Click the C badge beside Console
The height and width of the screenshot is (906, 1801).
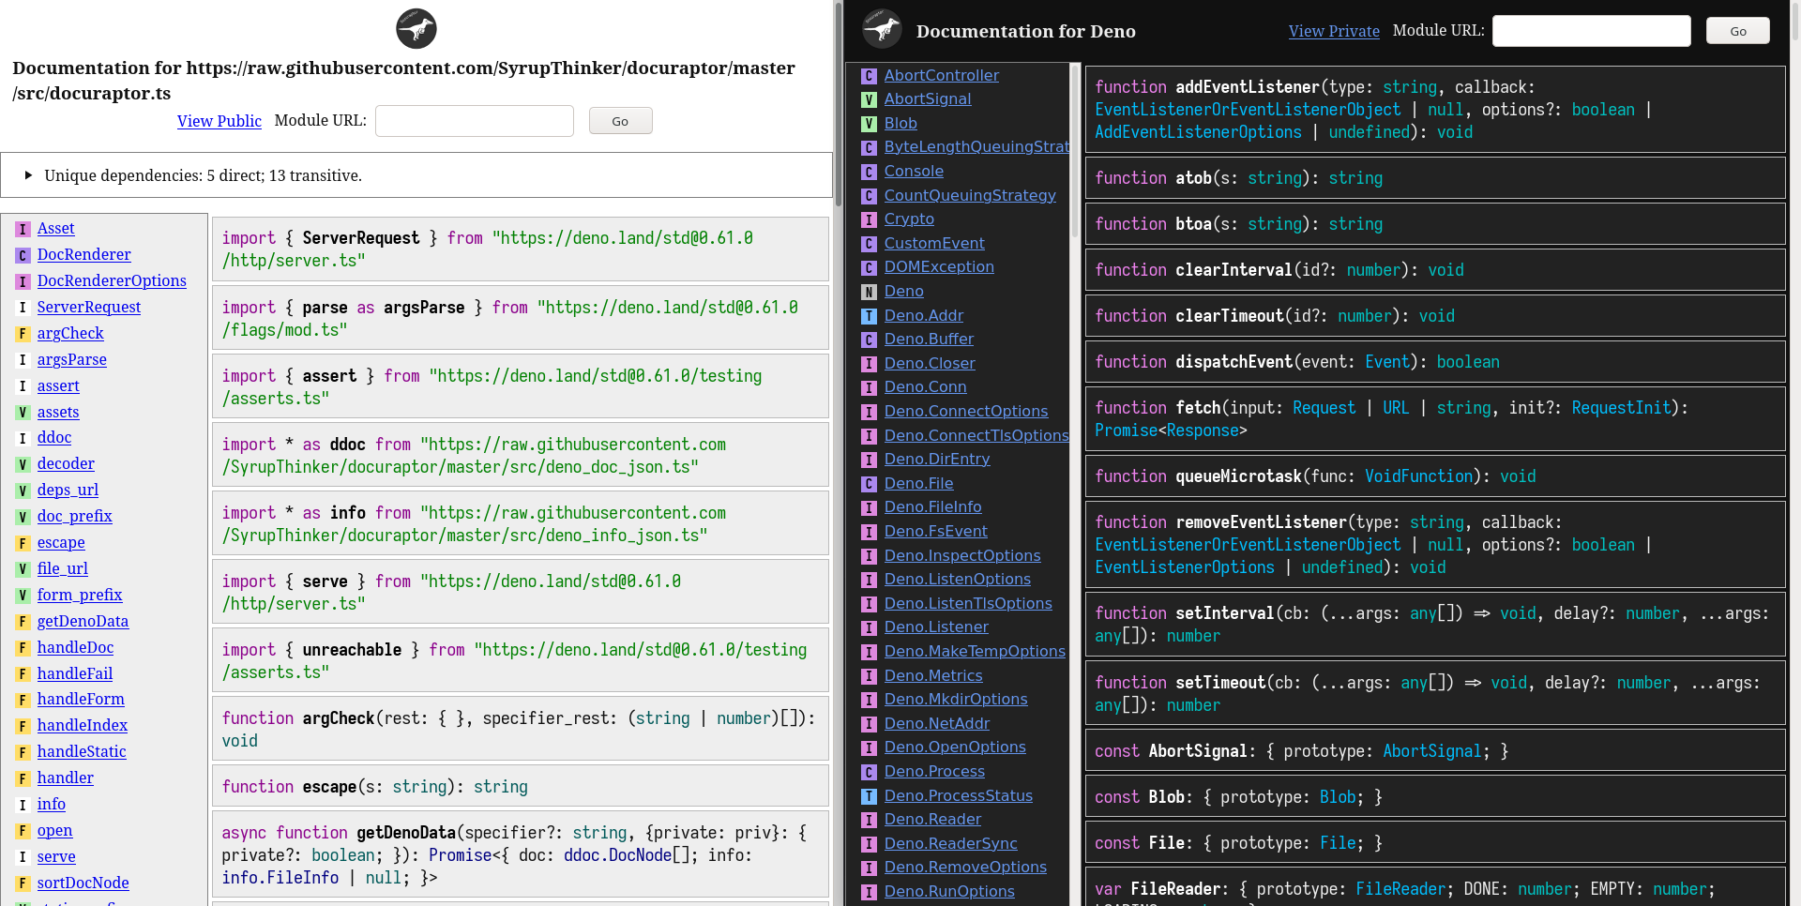pos(870,172)
